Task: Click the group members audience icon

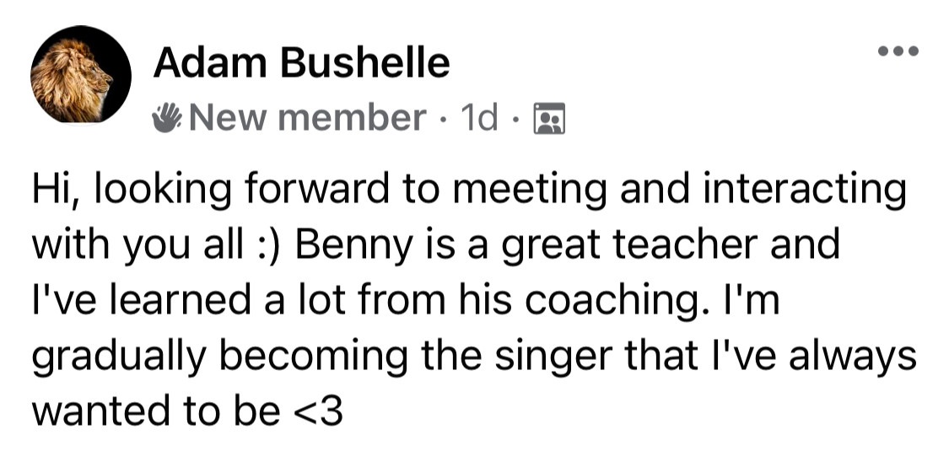Action: [549, 118]
